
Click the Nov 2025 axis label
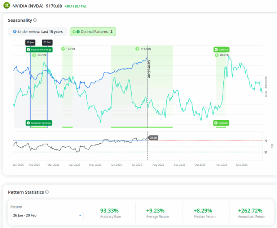(x=221, y=165)
